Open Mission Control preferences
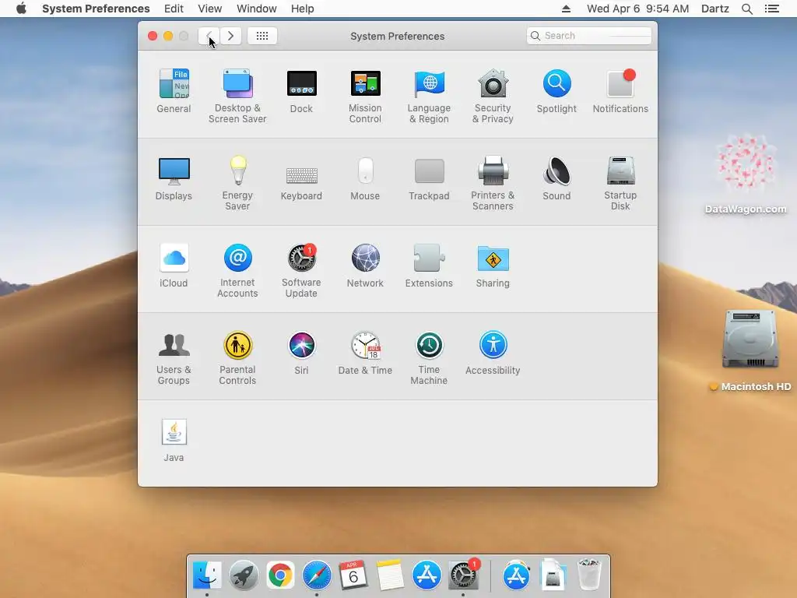Viewport: 797px width, 598px height. [x=365, y=96]
